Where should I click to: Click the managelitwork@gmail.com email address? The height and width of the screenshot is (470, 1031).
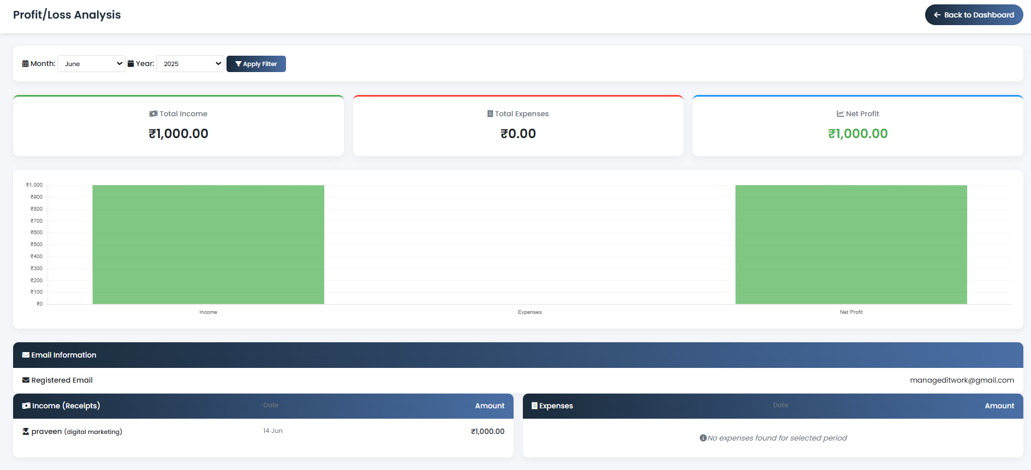[x=962, y=380]
